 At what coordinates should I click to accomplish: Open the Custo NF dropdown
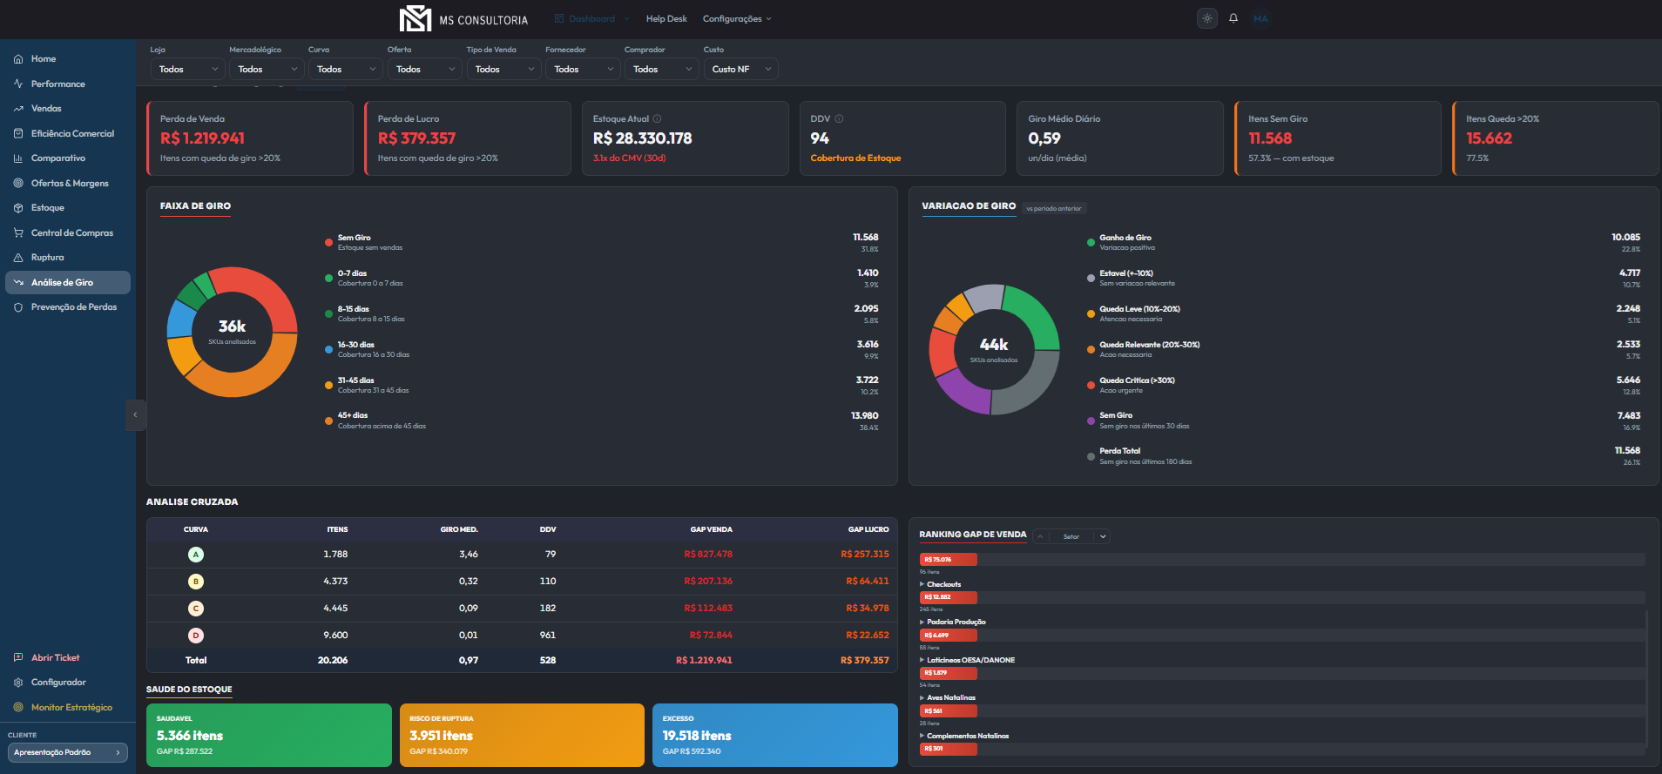click(740, 69)
